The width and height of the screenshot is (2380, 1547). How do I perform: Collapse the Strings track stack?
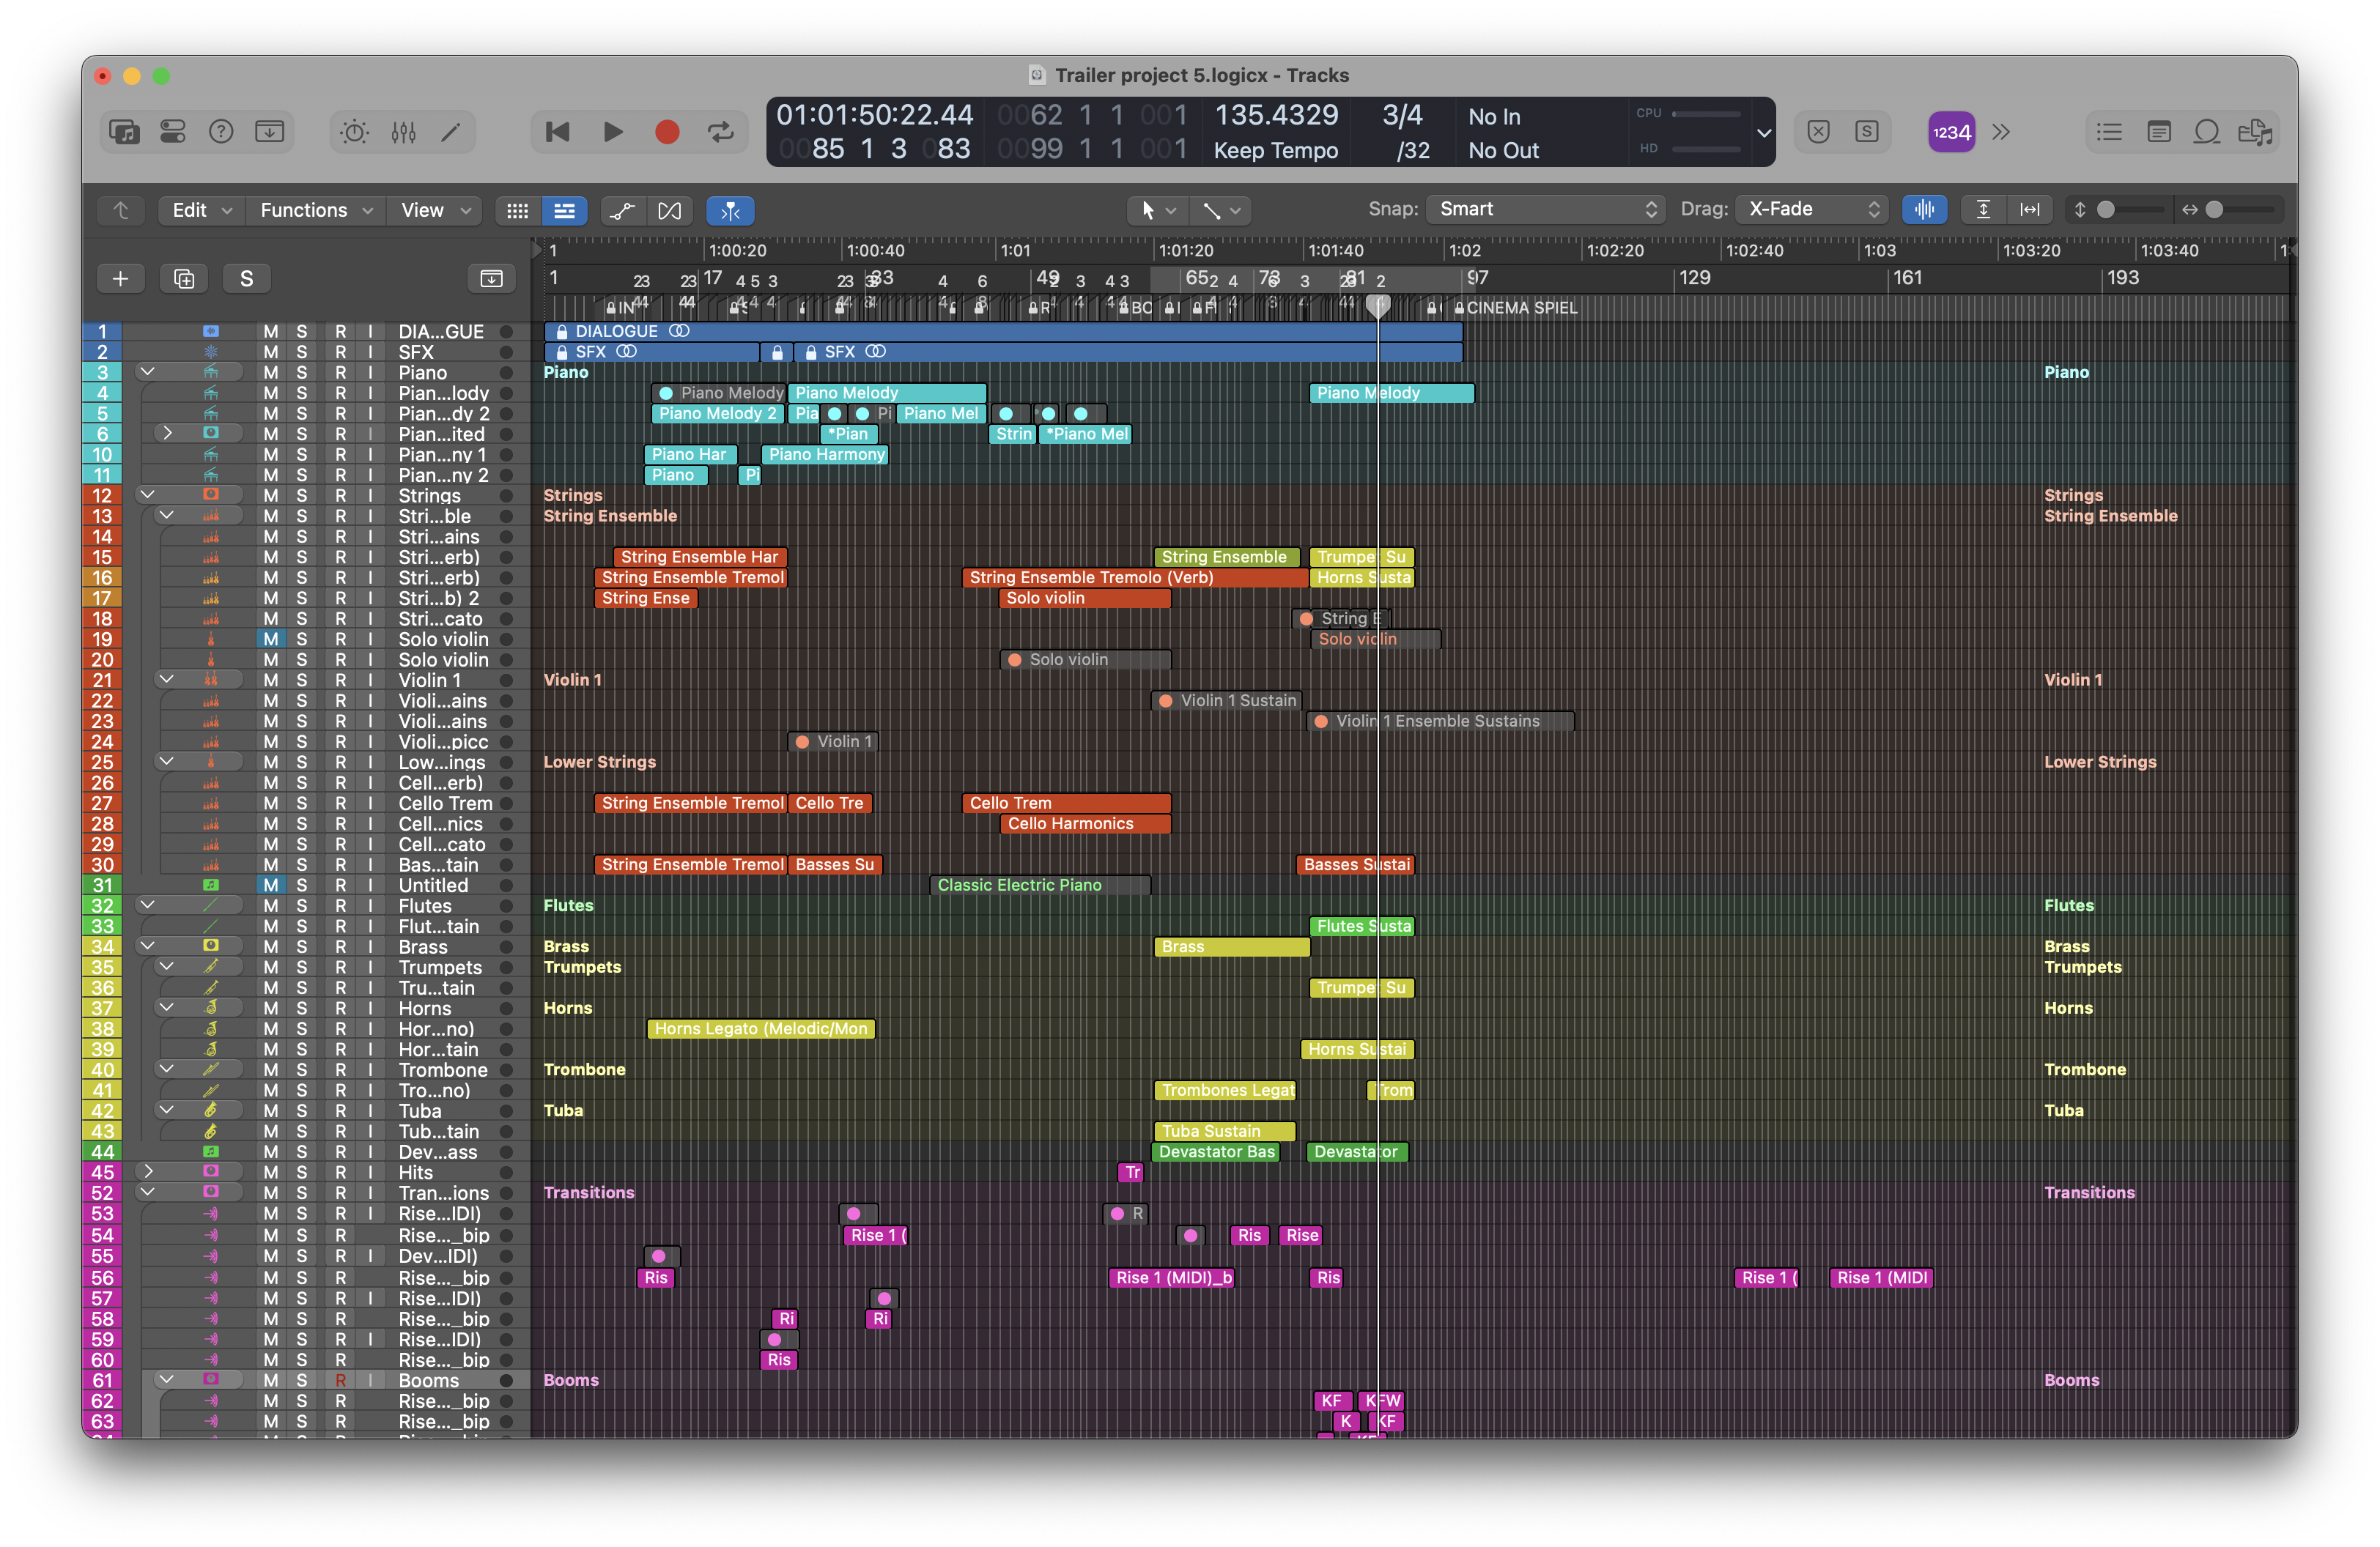[x=148, y=494]
